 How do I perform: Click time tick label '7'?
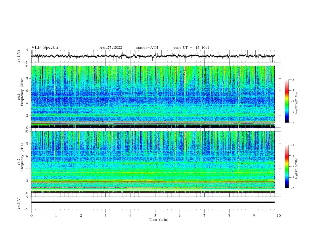[205, 216]
